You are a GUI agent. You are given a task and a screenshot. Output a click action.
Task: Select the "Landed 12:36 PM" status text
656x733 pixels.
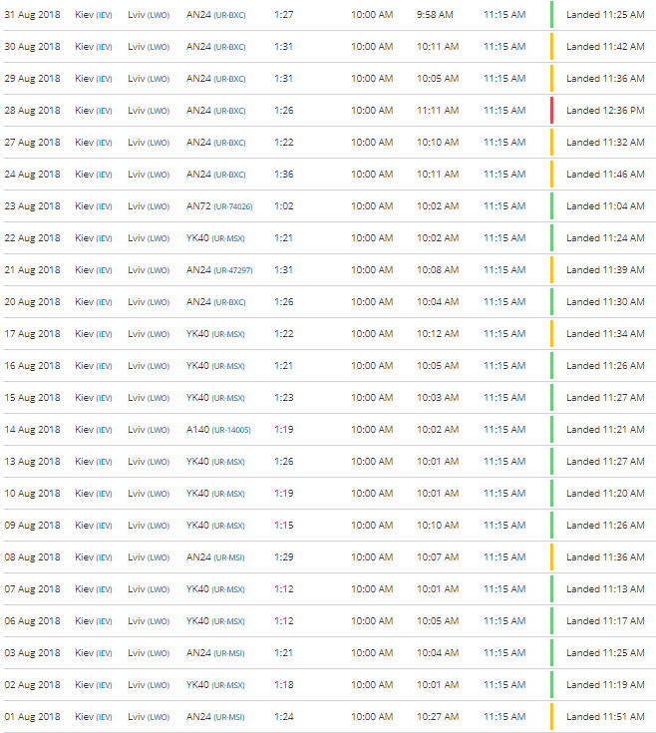[x=605, y=111]
